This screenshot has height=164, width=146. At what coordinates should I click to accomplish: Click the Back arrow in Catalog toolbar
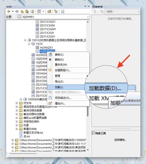[9, 11]
